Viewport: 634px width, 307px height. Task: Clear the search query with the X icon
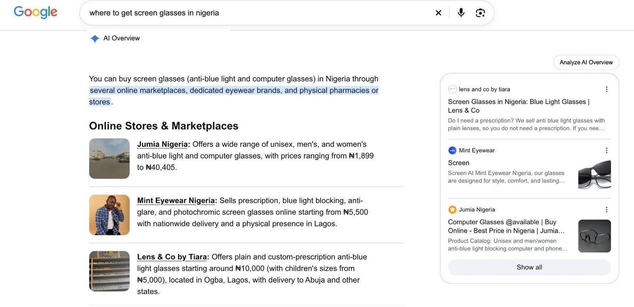coord(438,13)
